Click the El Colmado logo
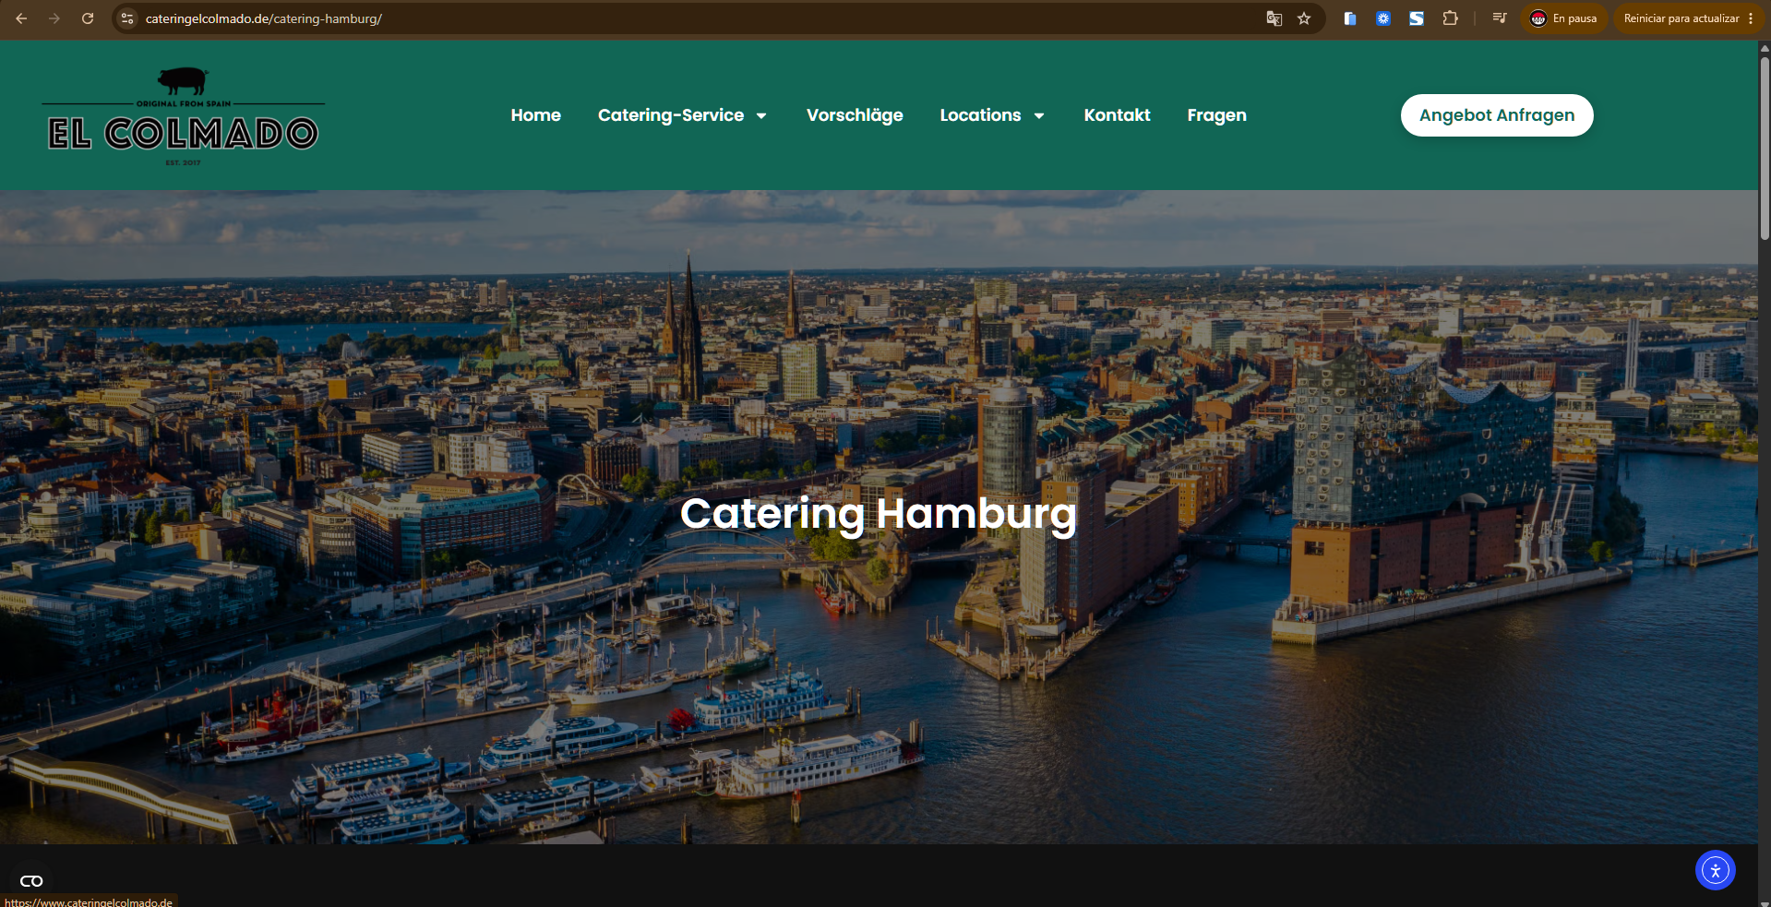 coord(183,116)
